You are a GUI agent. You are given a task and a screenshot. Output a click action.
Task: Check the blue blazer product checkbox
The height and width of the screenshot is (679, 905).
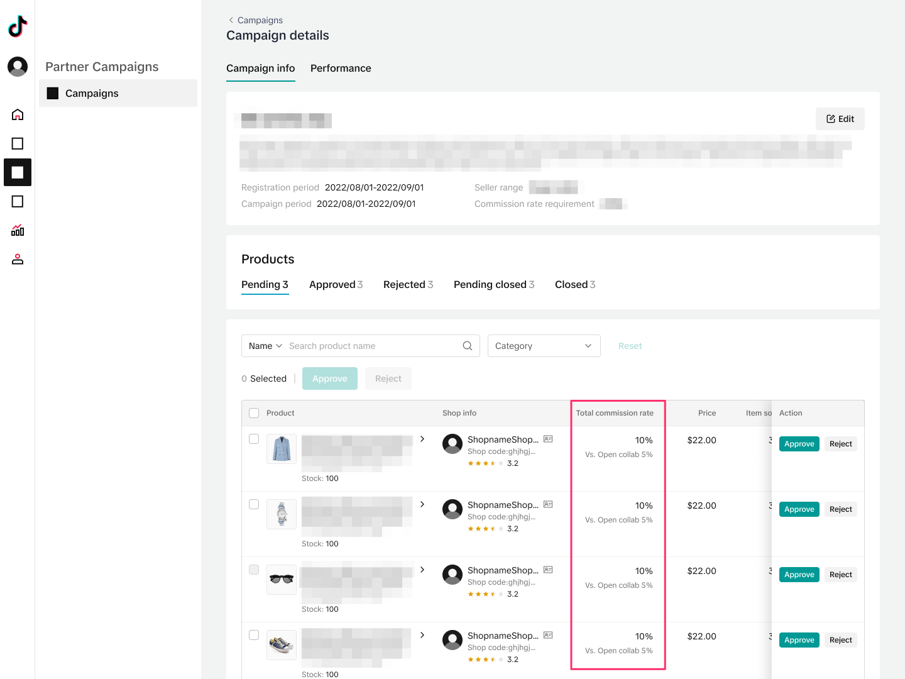[x=254, y=439]
